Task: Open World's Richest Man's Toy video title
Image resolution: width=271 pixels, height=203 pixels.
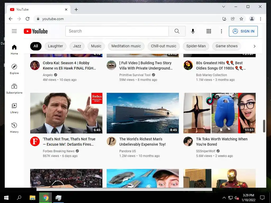Action: (x=142, y=142)
